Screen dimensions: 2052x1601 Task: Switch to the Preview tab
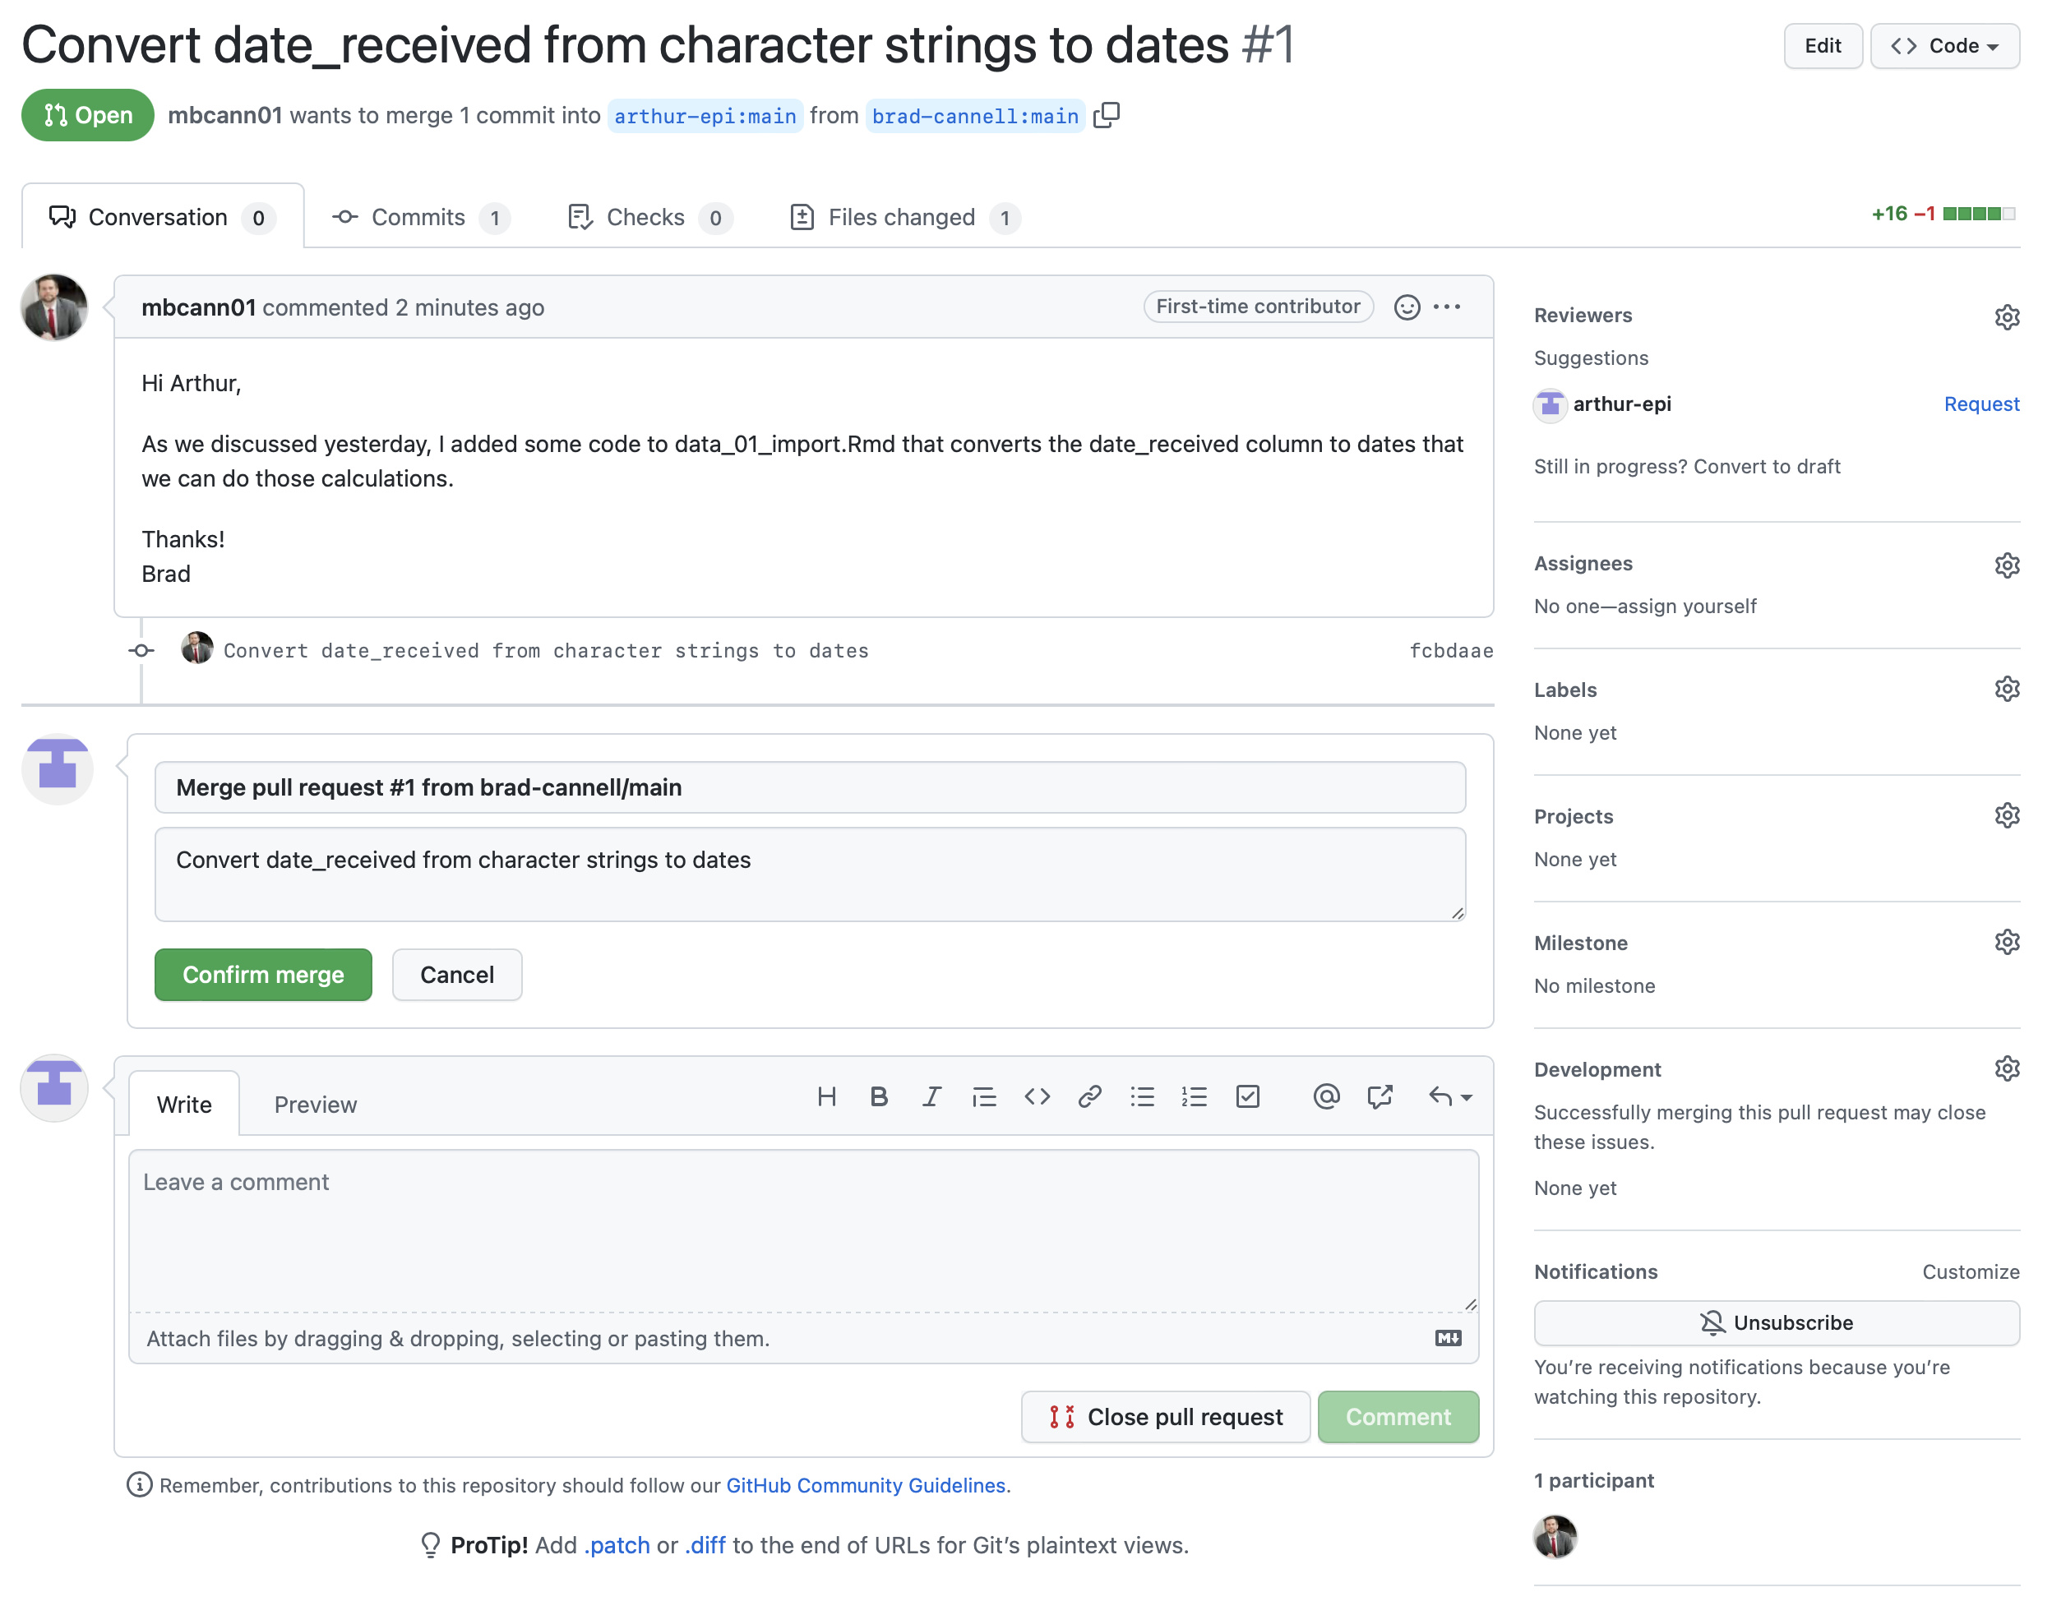click(316, 1105)
